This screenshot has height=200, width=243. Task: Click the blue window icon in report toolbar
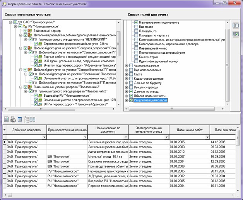[20, 119]
